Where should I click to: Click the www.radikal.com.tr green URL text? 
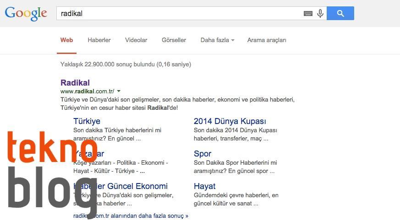click(x=87, y=91)
